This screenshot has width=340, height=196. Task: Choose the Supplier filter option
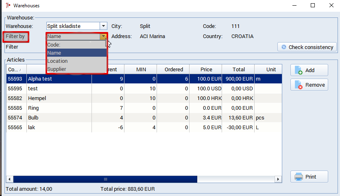pos(77,69)
